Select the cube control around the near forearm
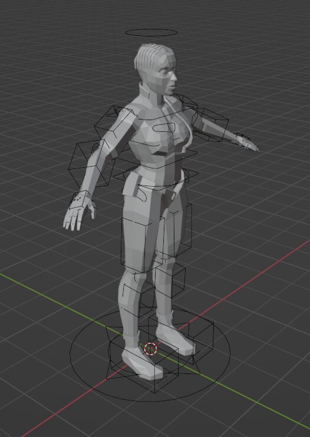 pos(91,163)
